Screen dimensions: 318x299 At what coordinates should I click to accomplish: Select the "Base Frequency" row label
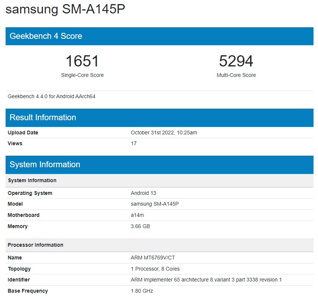[x=28, y=291]
